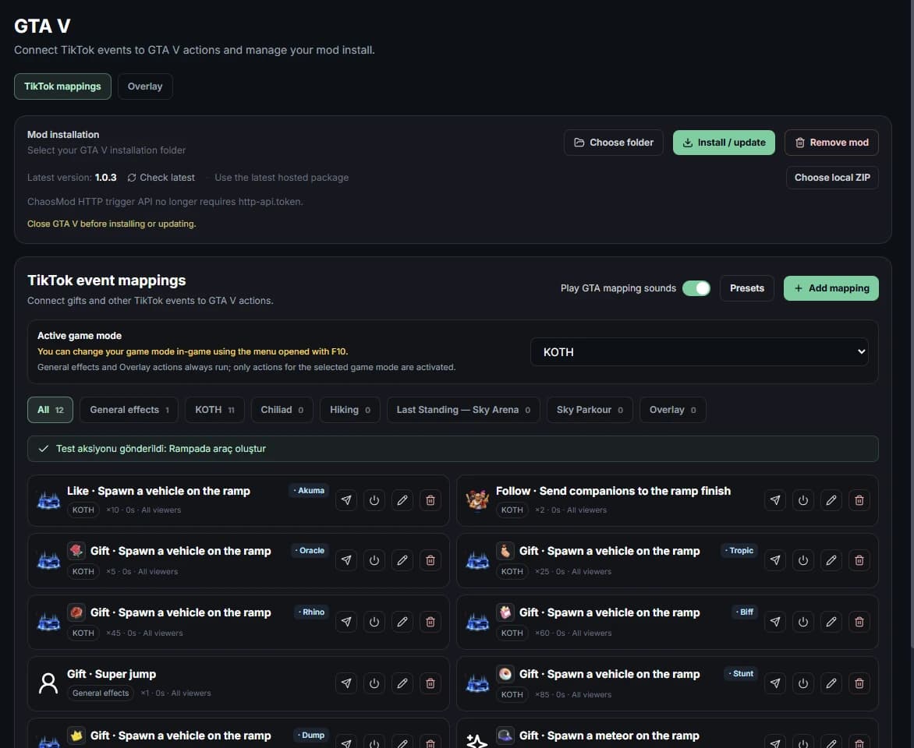
Task: Edit the Follow companions mapping
Action: (x=831, y=500)
